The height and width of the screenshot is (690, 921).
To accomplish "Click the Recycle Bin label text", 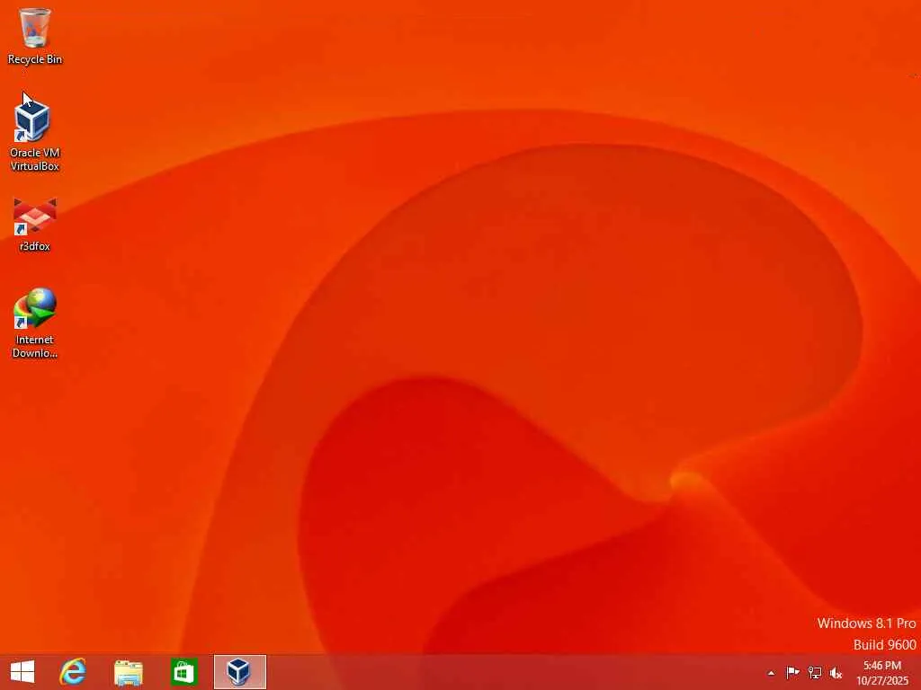I will [x=35, y=59].
